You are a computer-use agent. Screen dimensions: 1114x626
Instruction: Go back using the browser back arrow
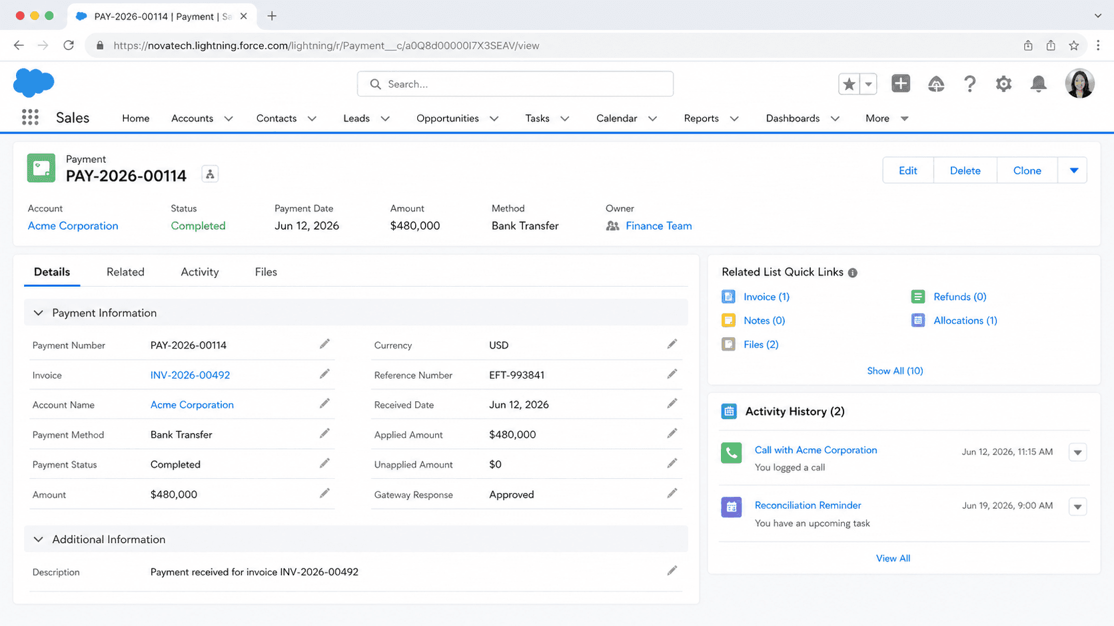pos(19,45)
